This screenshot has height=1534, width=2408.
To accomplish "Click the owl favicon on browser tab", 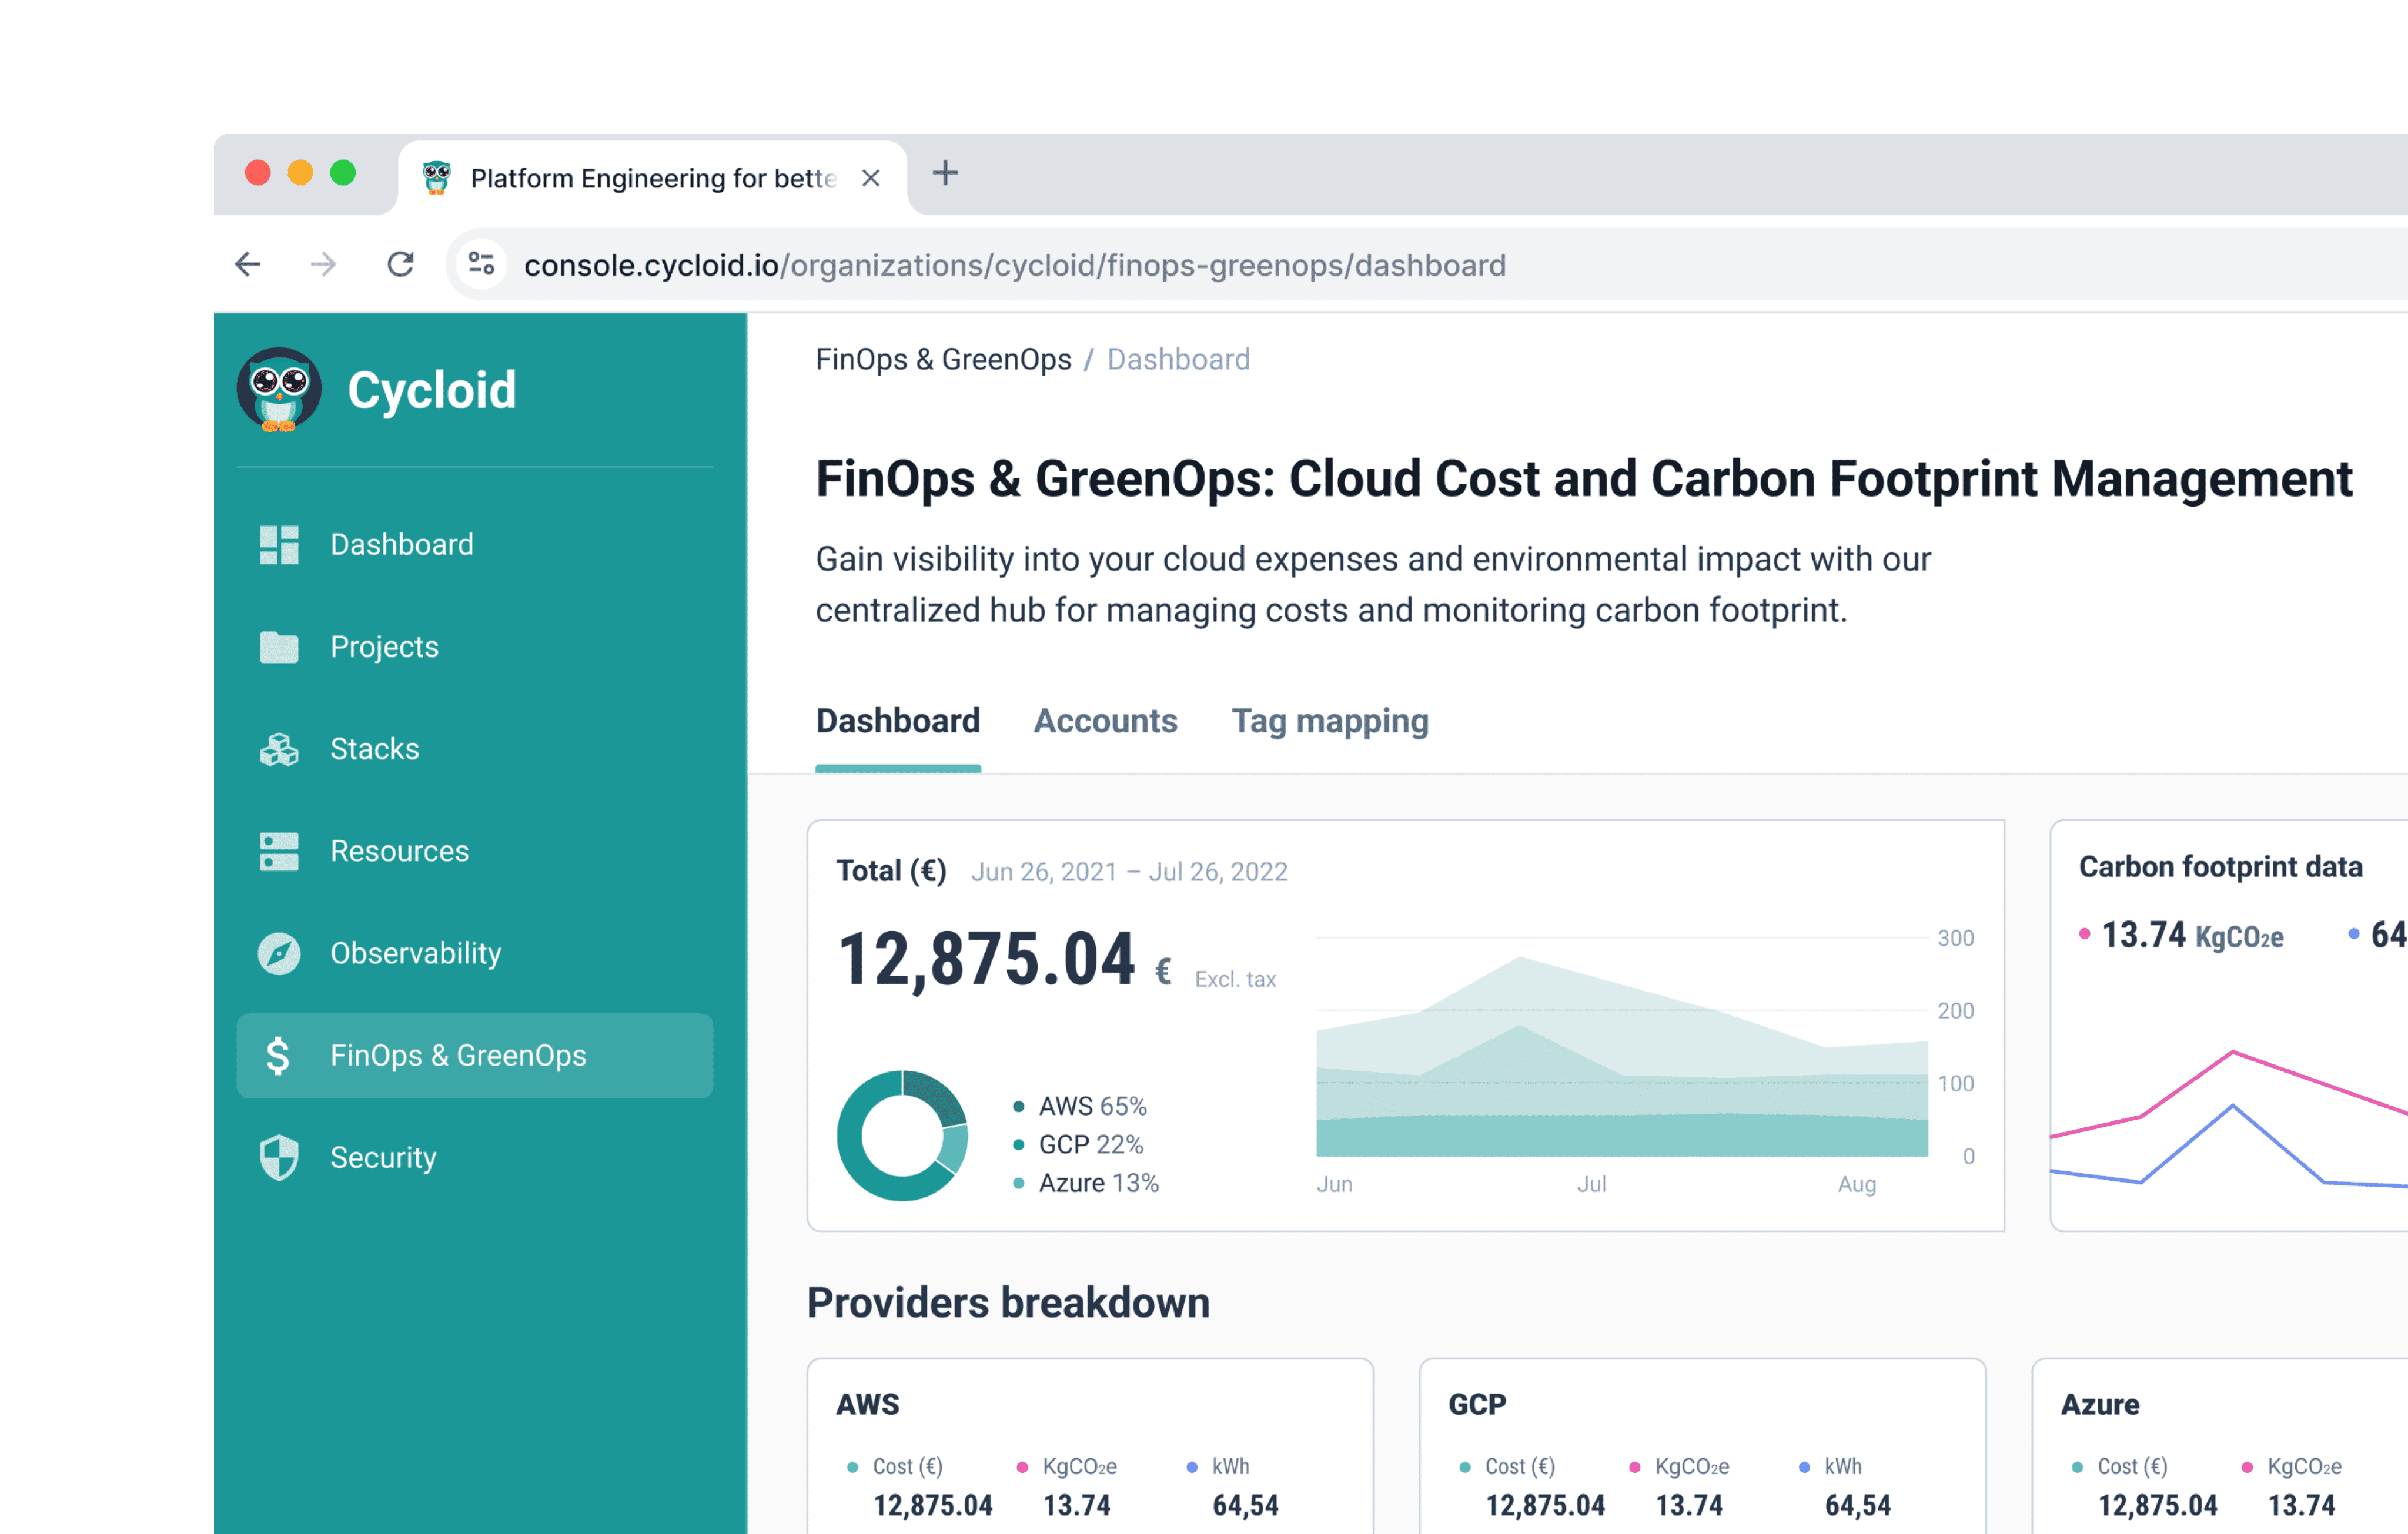I will (x=436, y=177).
